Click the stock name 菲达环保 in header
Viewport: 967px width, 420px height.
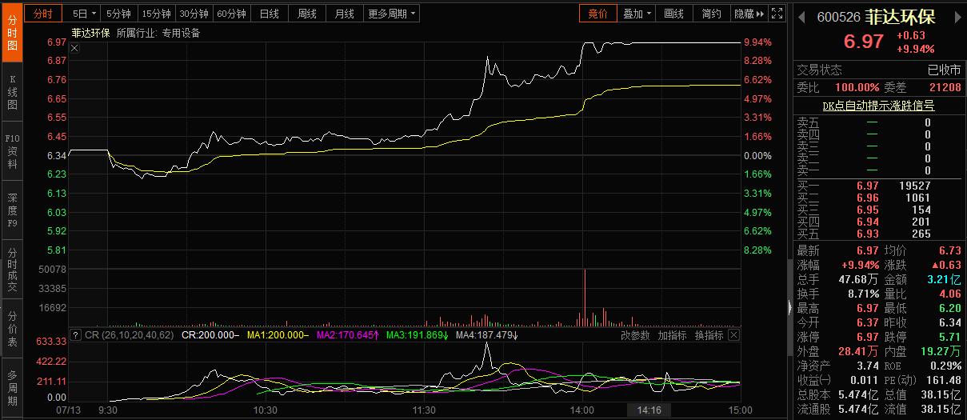click(x=900, y=18)
